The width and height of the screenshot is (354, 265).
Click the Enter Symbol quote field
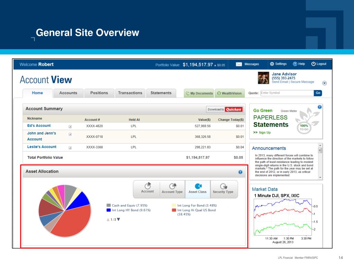click(x=287, y=93)
